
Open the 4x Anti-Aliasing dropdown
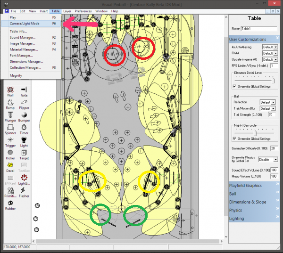(270, 47)
